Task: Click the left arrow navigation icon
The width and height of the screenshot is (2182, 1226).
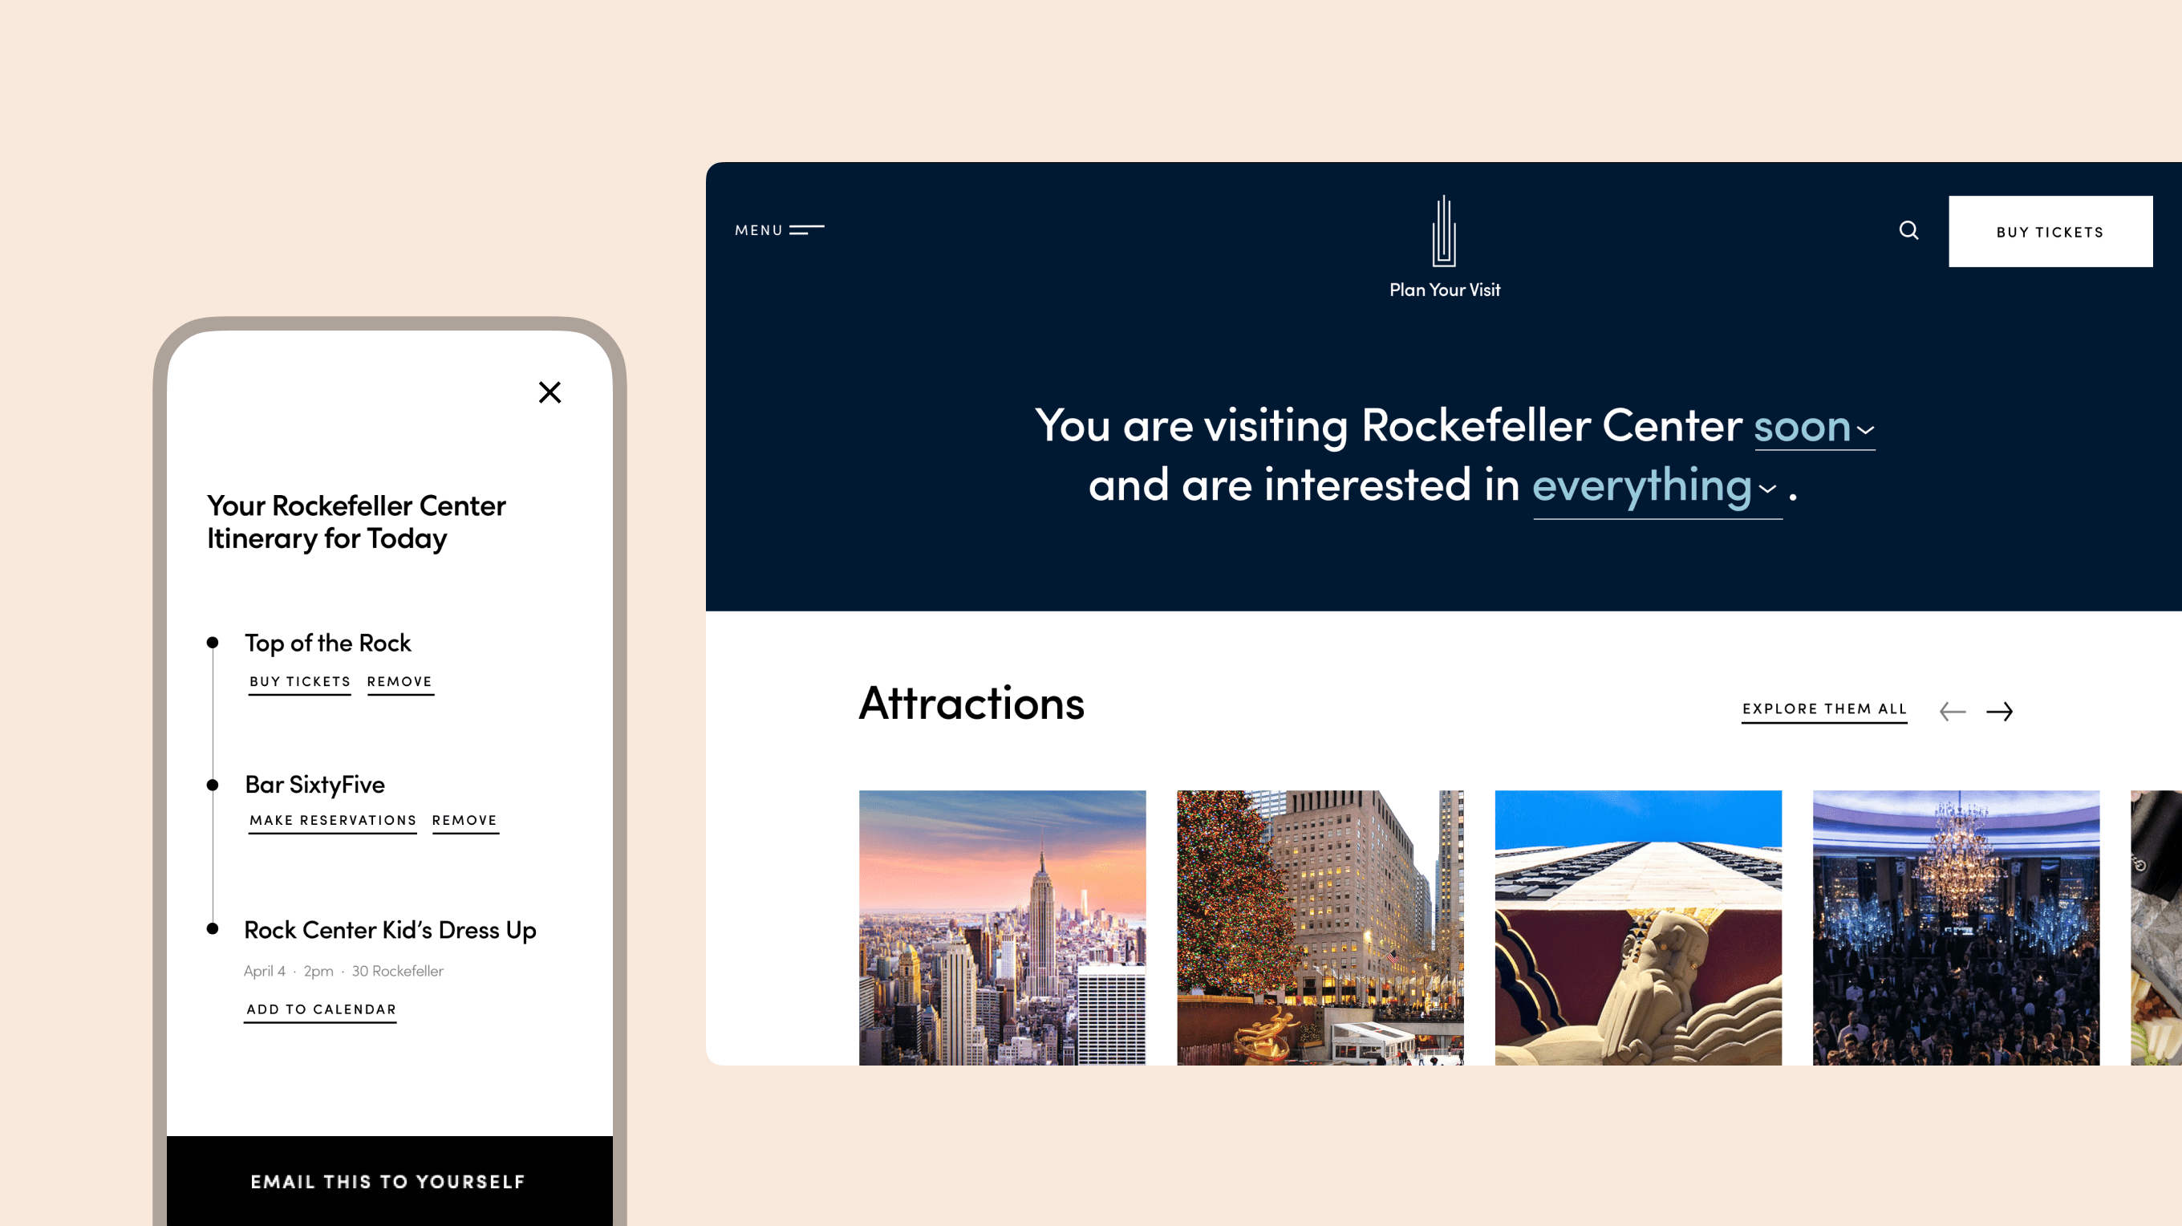Action: [1951, 710]
